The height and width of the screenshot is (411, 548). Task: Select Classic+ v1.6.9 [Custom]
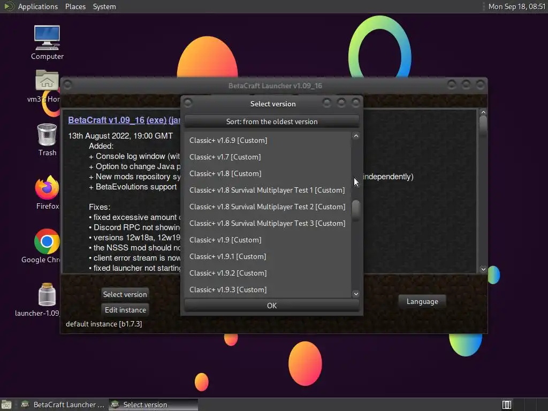pyautogui.click(x=268, y=140)
